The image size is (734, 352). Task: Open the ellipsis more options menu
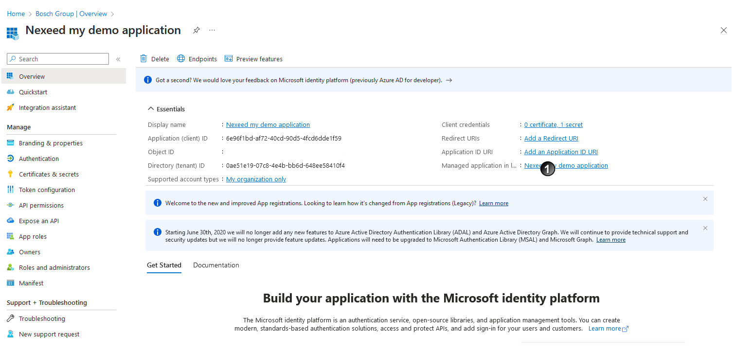tap(212, 30)
